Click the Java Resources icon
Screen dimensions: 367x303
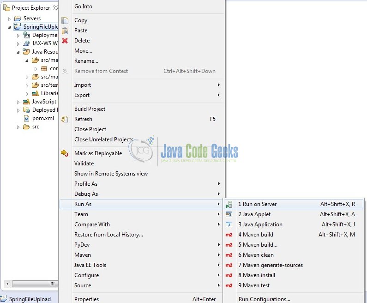(x=26, y=52)
